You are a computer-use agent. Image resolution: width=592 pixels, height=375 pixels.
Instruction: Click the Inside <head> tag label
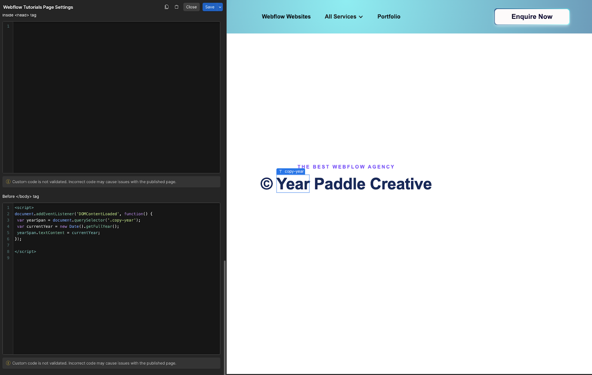click(x=19, y=15)
